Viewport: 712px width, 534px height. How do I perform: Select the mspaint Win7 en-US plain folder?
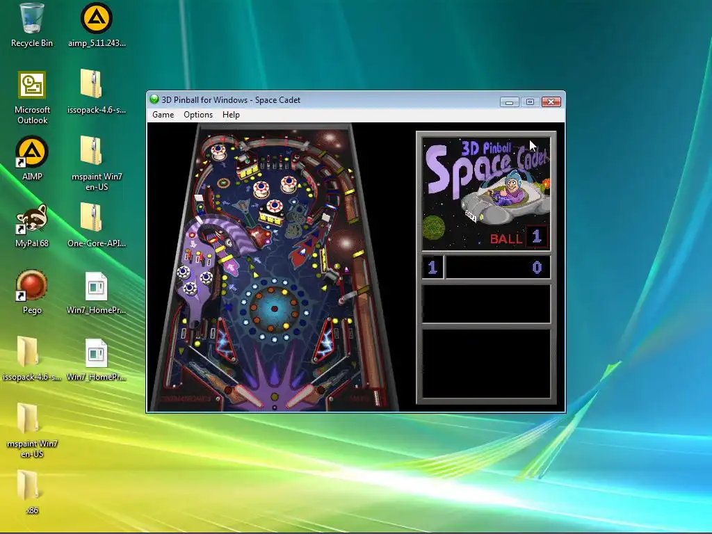(x=32, y=430)
